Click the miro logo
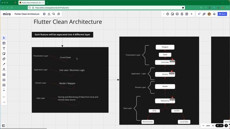This screenshot has height=129, width=230. pos(7,14)
